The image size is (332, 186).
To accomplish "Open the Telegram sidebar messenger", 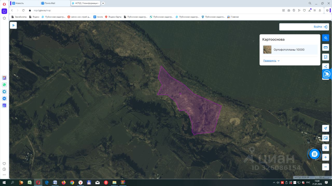I will (4, 92).
